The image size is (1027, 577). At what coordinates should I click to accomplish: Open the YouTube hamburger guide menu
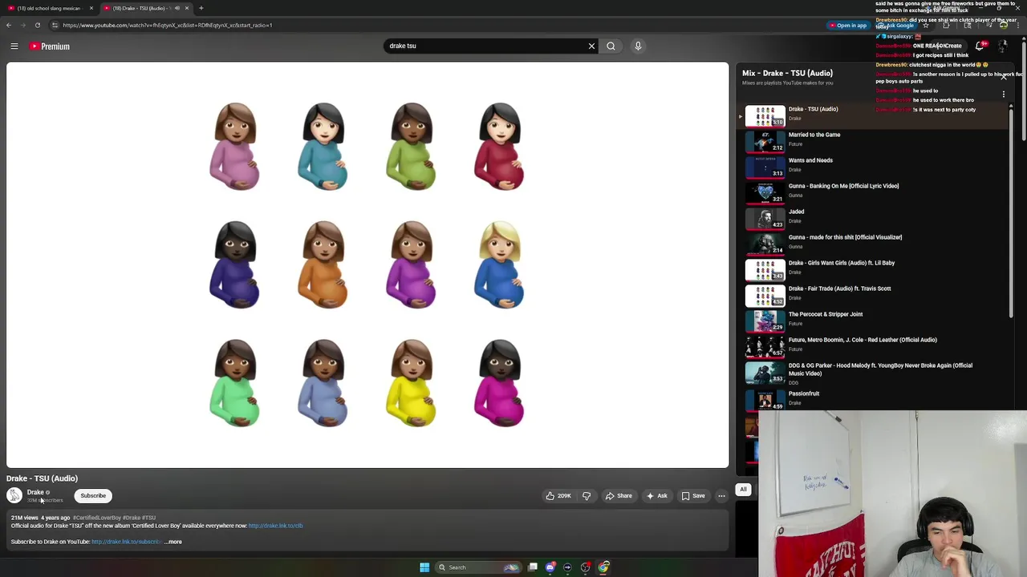pos(14,46)
